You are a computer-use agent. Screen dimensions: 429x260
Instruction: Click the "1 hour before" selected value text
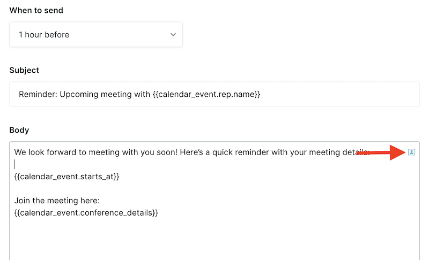[44, 35]
